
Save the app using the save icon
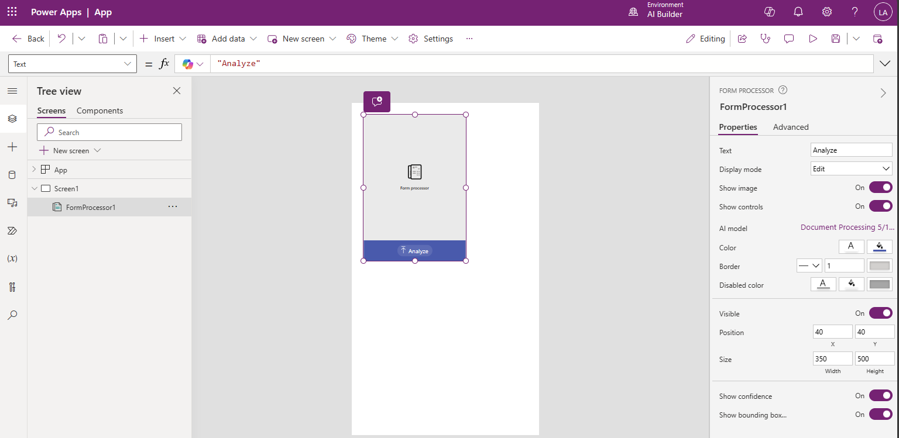pyautogui.click(x=835, y=38)
